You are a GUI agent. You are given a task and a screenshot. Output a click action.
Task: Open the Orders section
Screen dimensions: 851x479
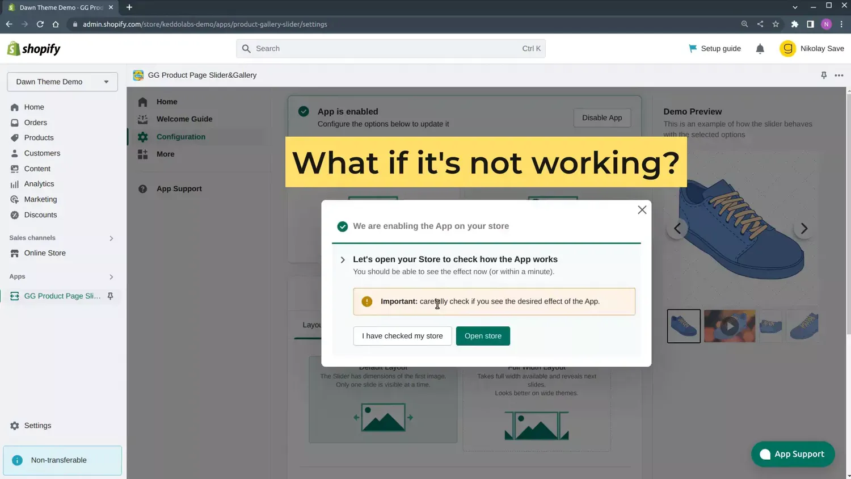tap(35, 122)
